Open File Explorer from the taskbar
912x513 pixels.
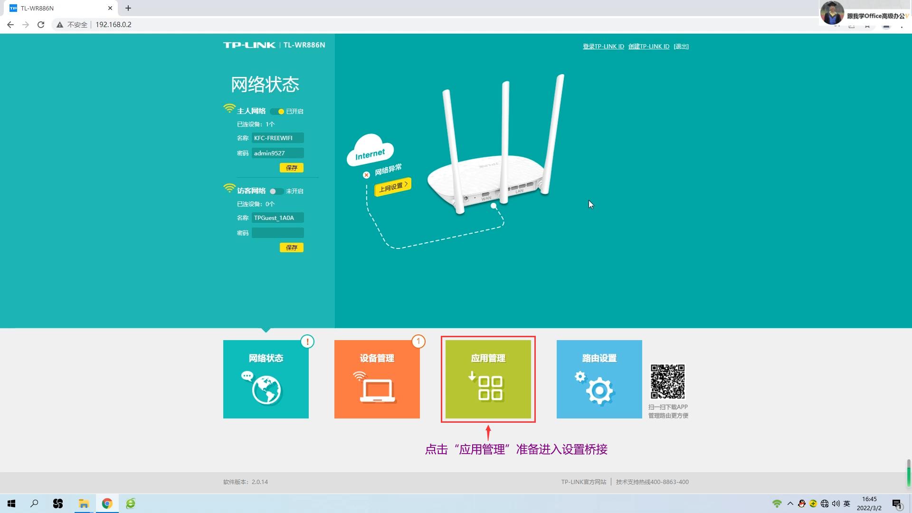[x=84, y=503]
